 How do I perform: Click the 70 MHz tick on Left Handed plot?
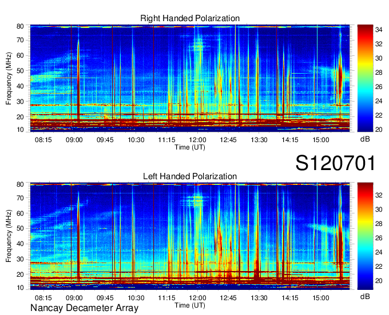[x=20, y=198]
